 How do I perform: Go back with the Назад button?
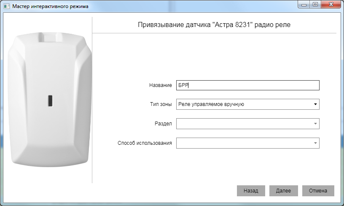tap(251, 191)
